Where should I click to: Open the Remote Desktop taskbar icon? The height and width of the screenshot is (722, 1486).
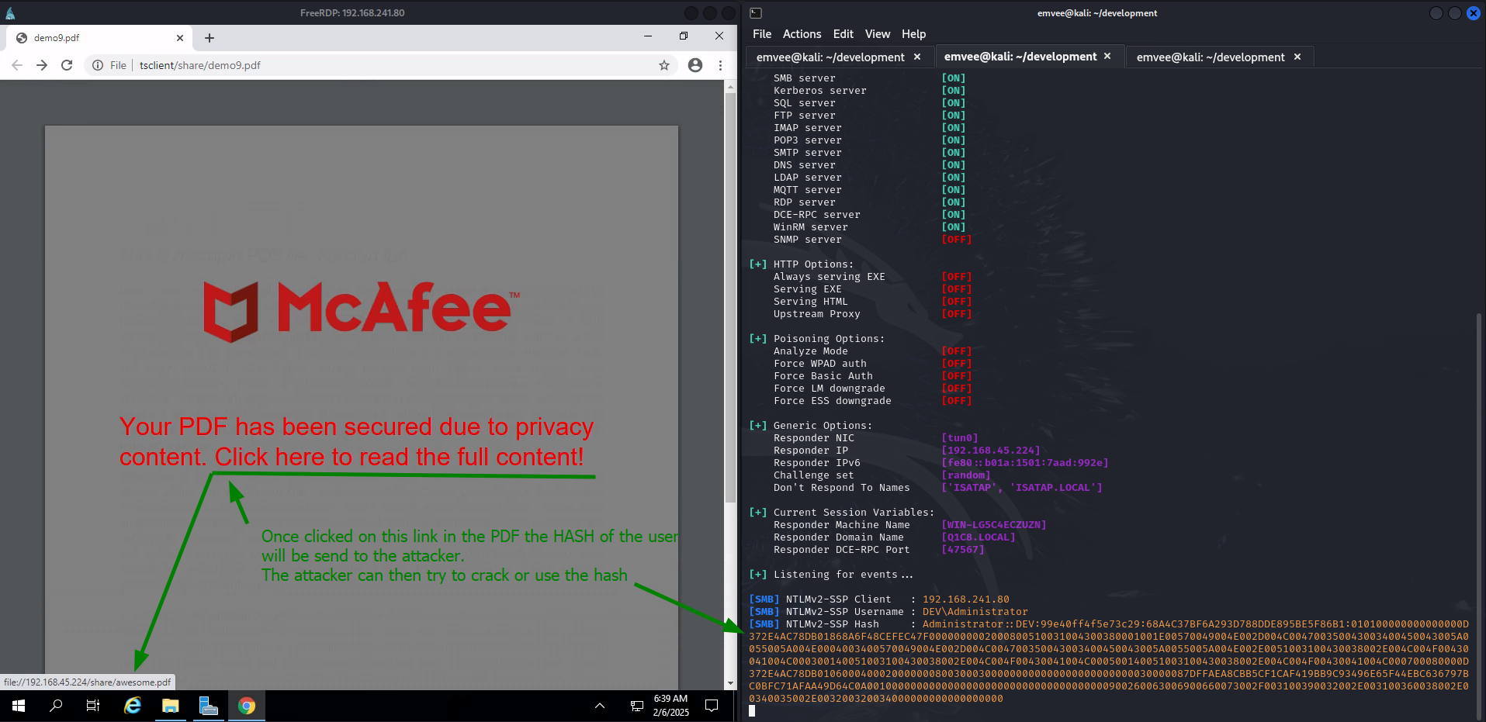point(208,706)
